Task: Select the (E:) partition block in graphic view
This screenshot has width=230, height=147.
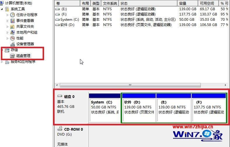Action: tap(174, 108)
